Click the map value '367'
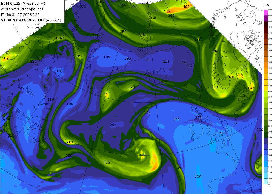Screen dimensions: 274x194 [79, 56]
